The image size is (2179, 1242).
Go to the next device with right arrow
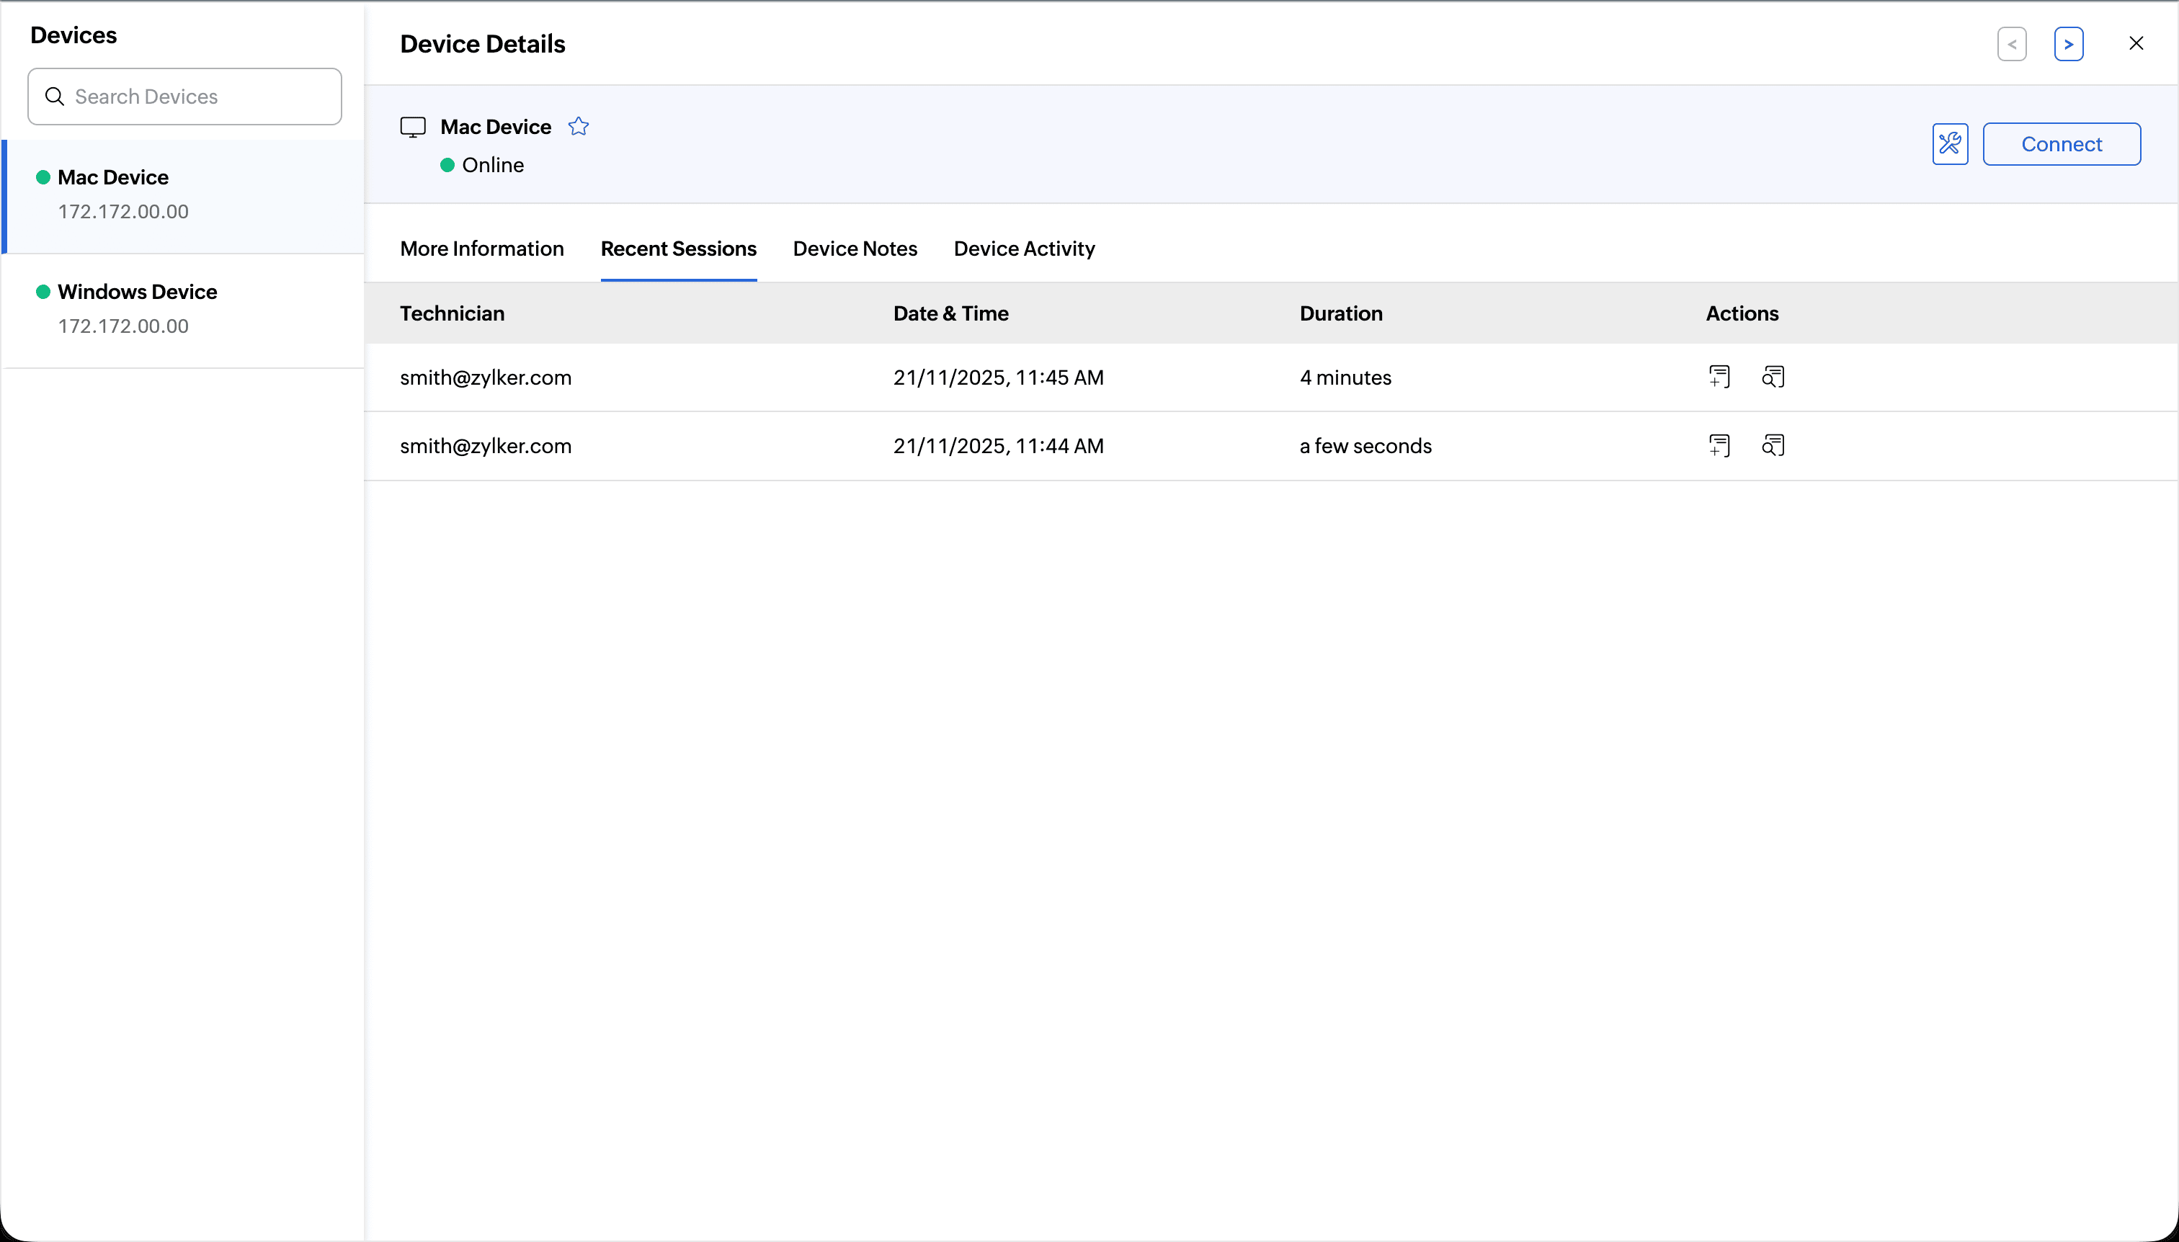click(x=2068, y=45)
